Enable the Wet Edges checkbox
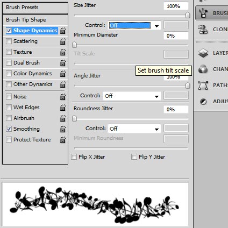 tap(9, 108)
